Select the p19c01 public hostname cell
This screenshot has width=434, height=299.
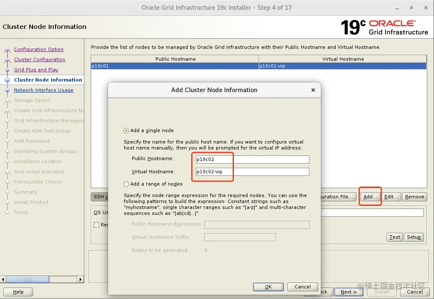coord(175,66)
